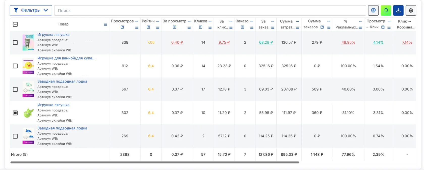Viewport: 424px width, 170px height.
Task: Click into the Поиск search field
Action: click(x=209, y=11)
